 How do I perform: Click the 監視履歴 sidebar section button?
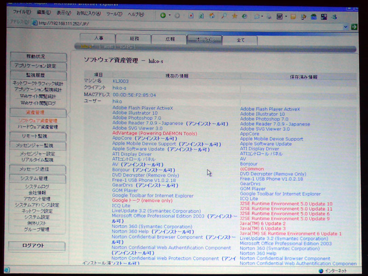click(x=39, y=75)
